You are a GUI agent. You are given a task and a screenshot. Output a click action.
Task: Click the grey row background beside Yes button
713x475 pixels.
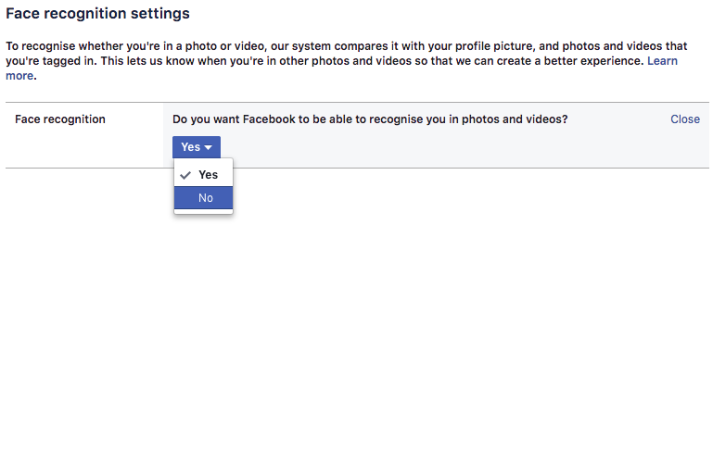click(417, 147)
